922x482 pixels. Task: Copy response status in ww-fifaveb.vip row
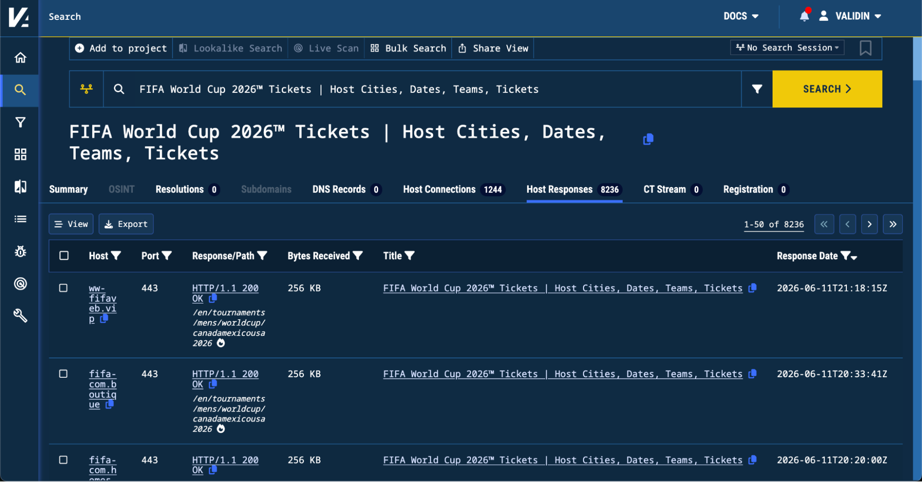pyautogui.click(x=213, y=298)
